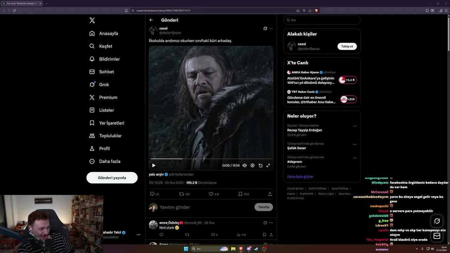Go to Anasayfa home icon
Image resolution: width=450 pixels, height=253 pixels.
(x=92, y=33)
